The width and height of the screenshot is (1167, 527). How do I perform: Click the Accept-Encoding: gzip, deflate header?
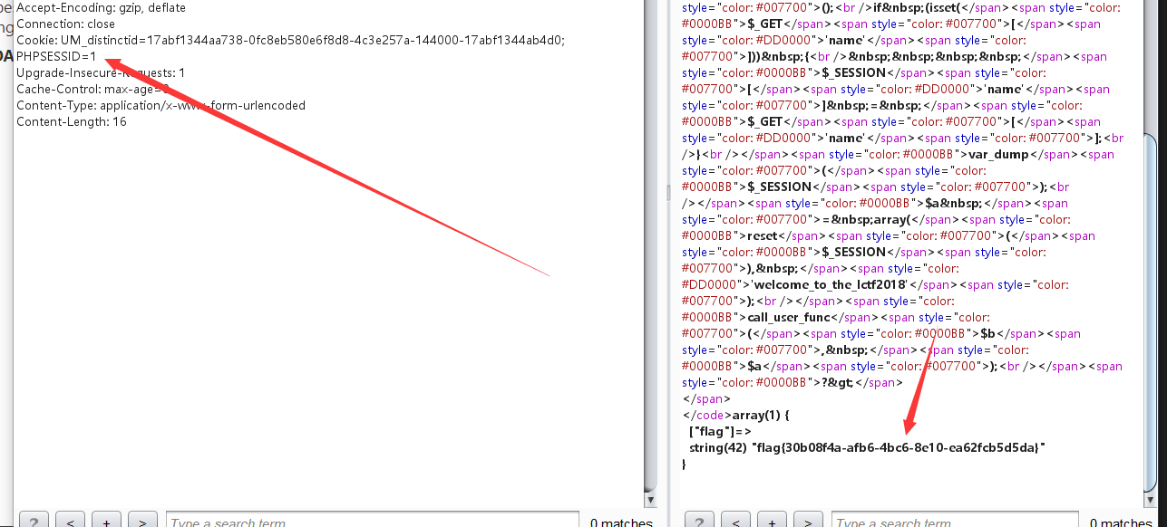102,7
